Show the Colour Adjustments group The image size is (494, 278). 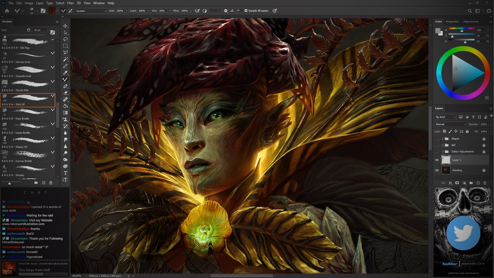pos(437,152)
